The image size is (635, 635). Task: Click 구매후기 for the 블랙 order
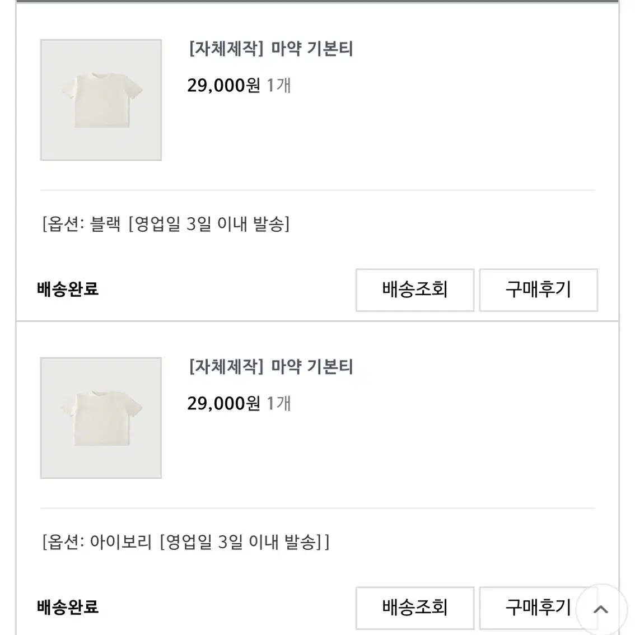pyautogui.click(x=538, y=290)
